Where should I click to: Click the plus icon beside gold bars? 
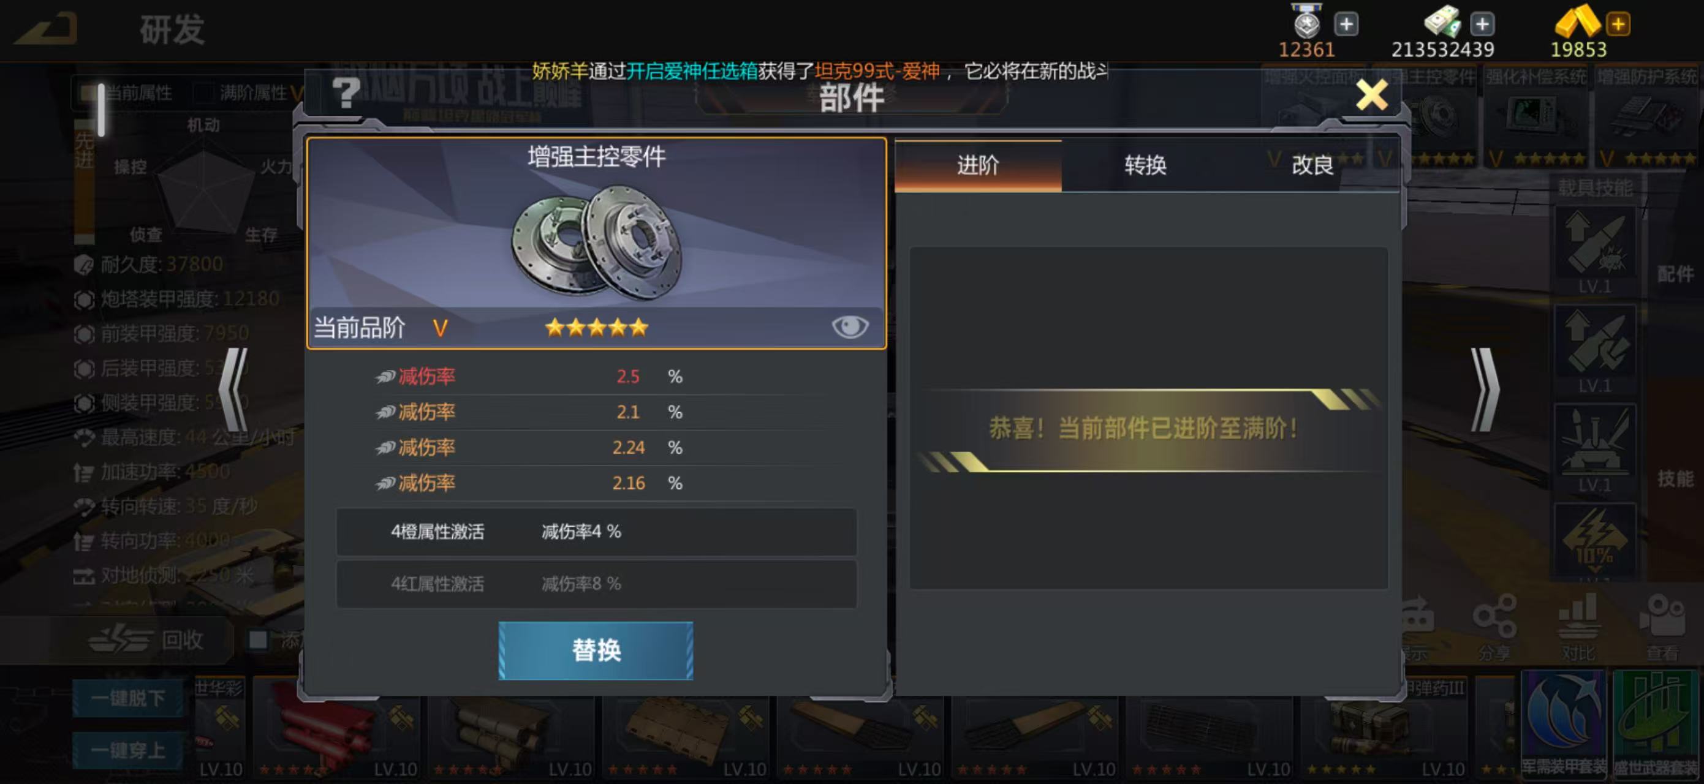point(1618,24)
